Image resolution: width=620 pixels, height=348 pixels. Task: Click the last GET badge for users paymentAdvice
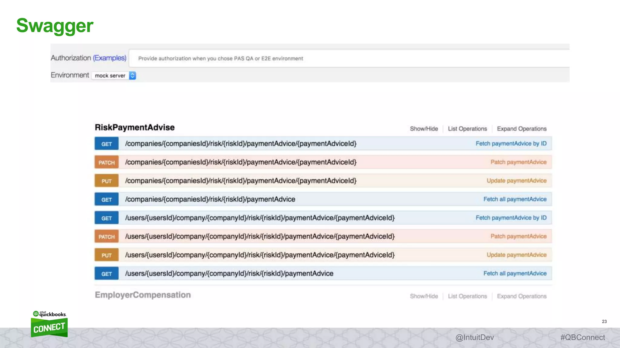point(106,274)
